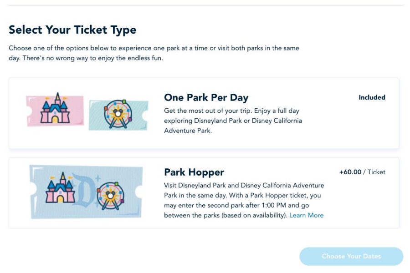Click the "+60.00 / Ticket" price label

pyautogui.click(x=362, y=172)
